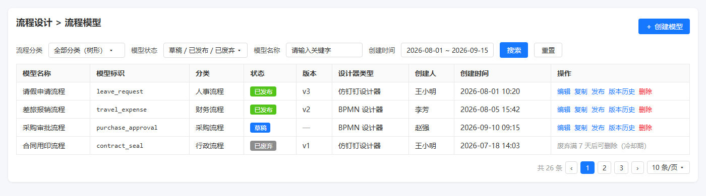Image resolution: width=706 pixels, height=196 pixels.
Task: Click the purchase_approval model identifier
Action: [x=127, y=128]
